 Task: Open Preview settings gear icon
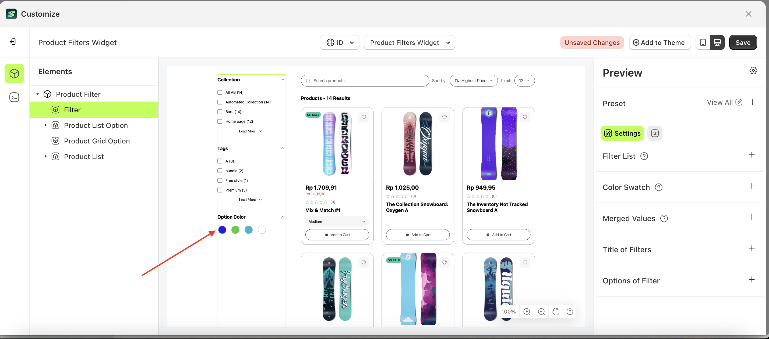coord(753,71)
